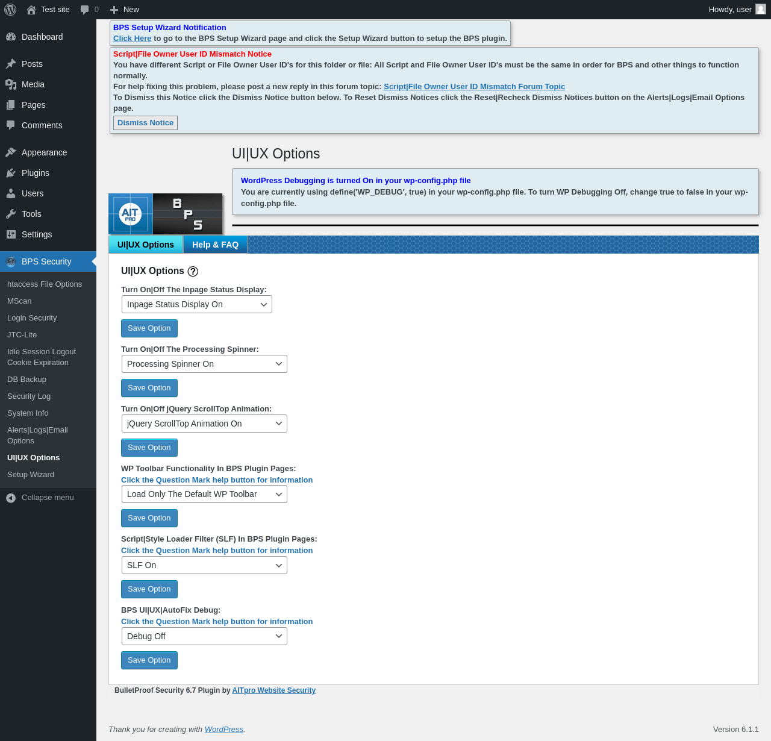The image size is (771, 741).
Task: Click the Version 6.1.1 footer text
Action: pyautogui.click(x=736, y=730)
